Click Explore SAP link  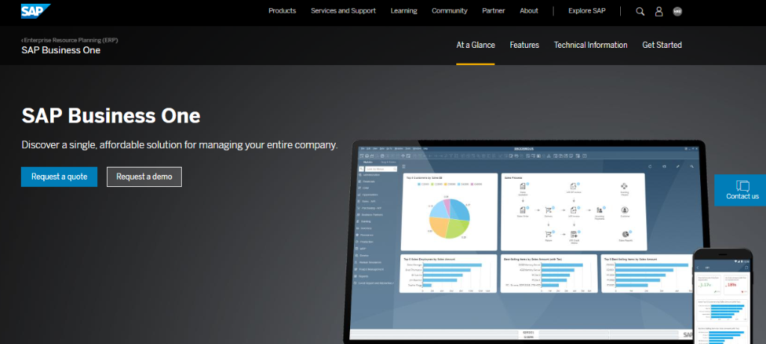click(586, 10)
